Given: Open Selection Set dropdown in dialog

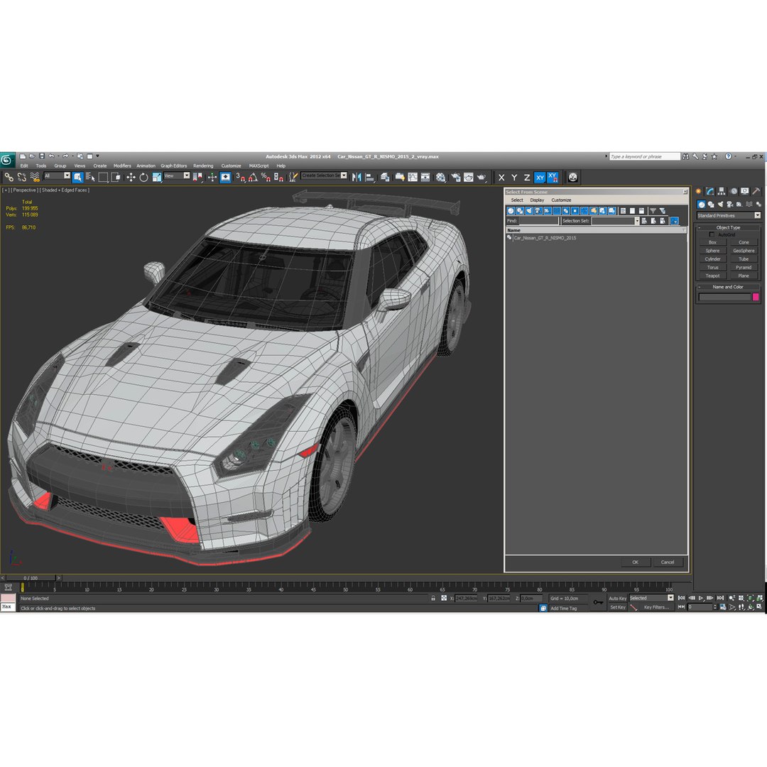Looking at the screenshot, I should pos(637,221).
